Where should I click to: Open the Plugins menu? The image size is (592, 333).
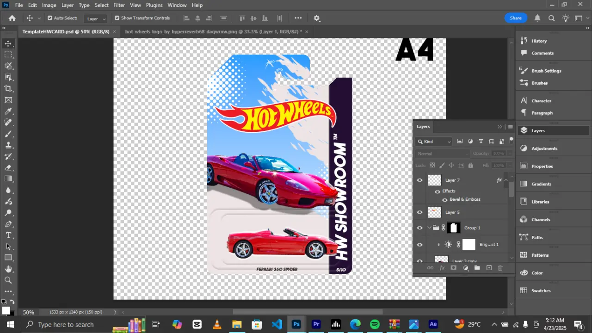pyautogui.click(x=154, y=5)
